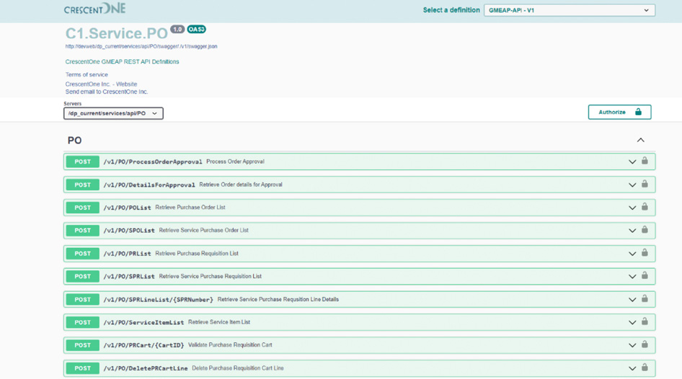The width and height of the screenshot is (682, 379).
Task: Click POST button on ProcessOrderApproval row
Action: (x=83, y=161)
